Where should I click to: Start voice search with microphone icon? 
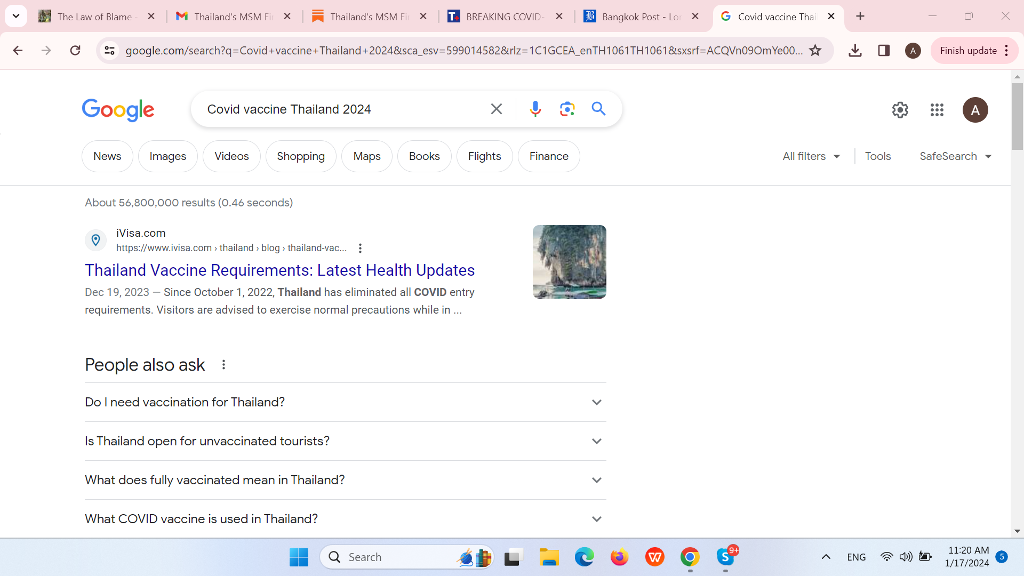coord(535,109)
